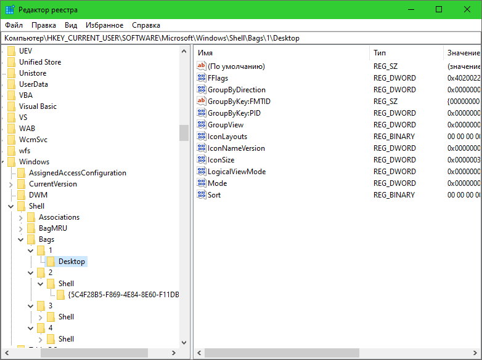482x360 pixels.
Task: Click the tree pane vertical scrollbar thumb
Action: coord(184,133)
